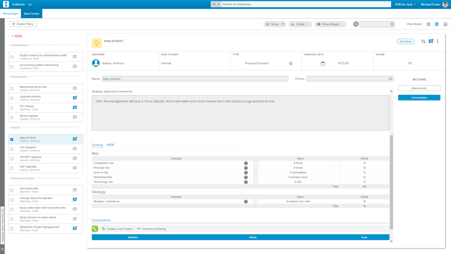
Task: Open comments for Rationalise server bay
Action: pyautogui.click(x=75, y=88)
